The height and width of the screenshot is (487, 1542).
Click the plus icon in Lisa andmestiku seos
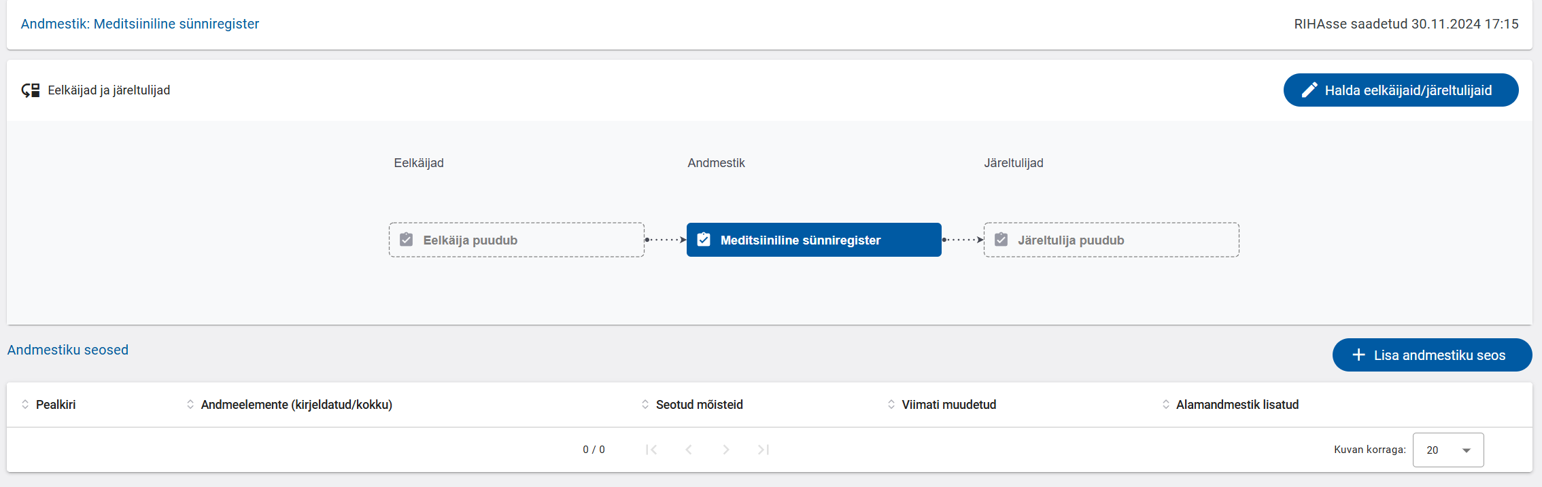(1358, 355)
